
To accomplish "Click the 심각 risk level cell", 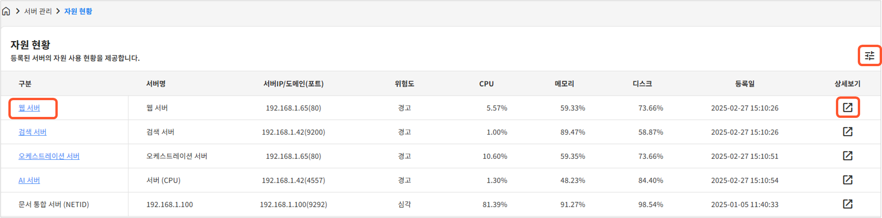I will coord(404,204).
